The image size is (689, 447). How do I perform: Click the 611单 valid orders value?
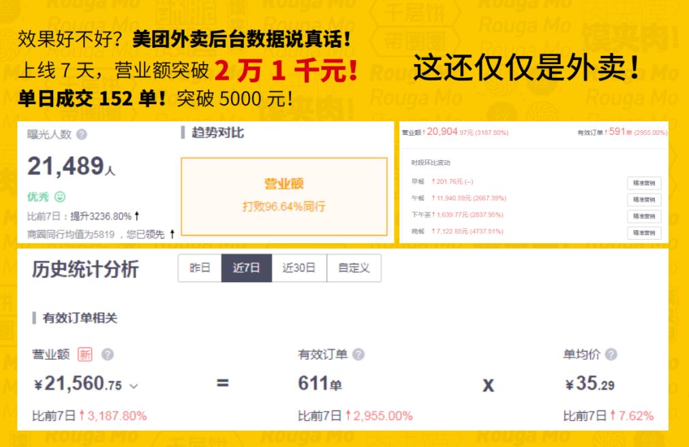pyautogui.click(x=320, y=384)
